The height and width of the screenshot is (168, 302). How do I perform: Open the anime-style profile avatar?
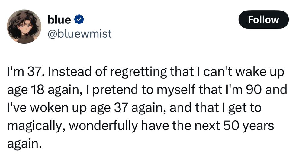point(24,26)
